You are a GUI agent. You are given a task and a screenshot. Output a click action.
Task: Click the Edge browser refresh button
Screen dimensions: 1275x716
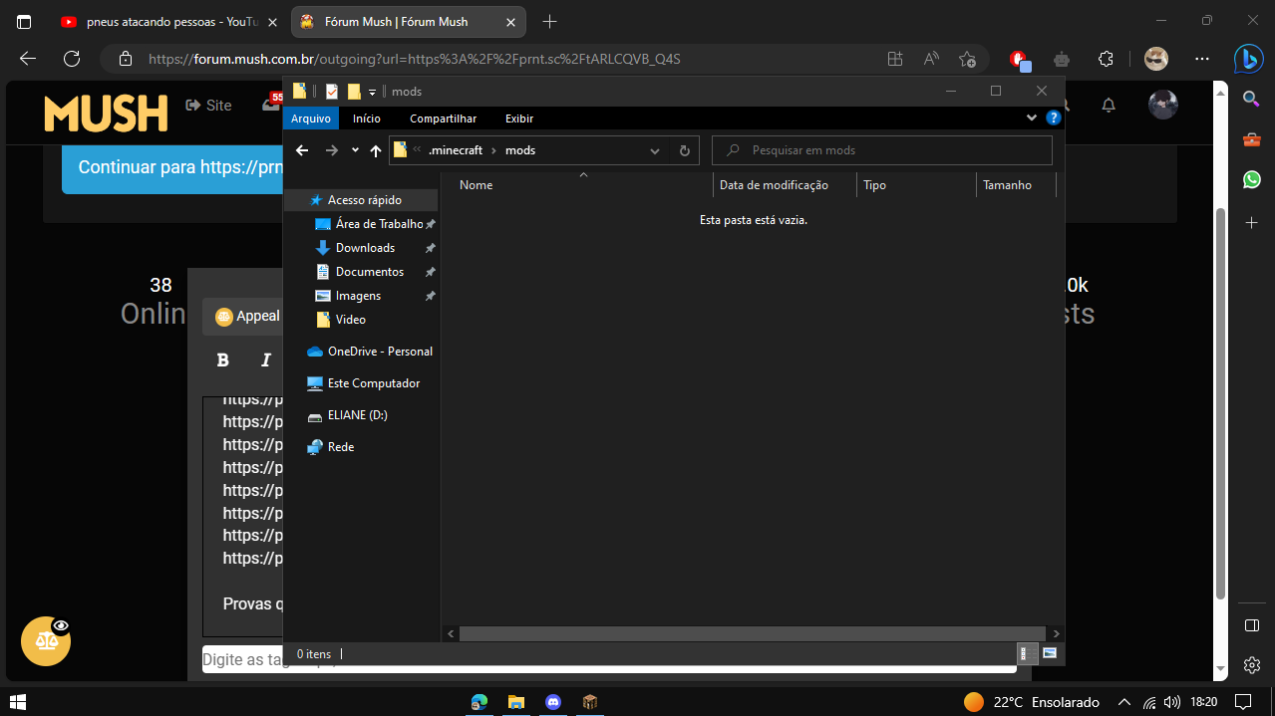tap(72, 59)
